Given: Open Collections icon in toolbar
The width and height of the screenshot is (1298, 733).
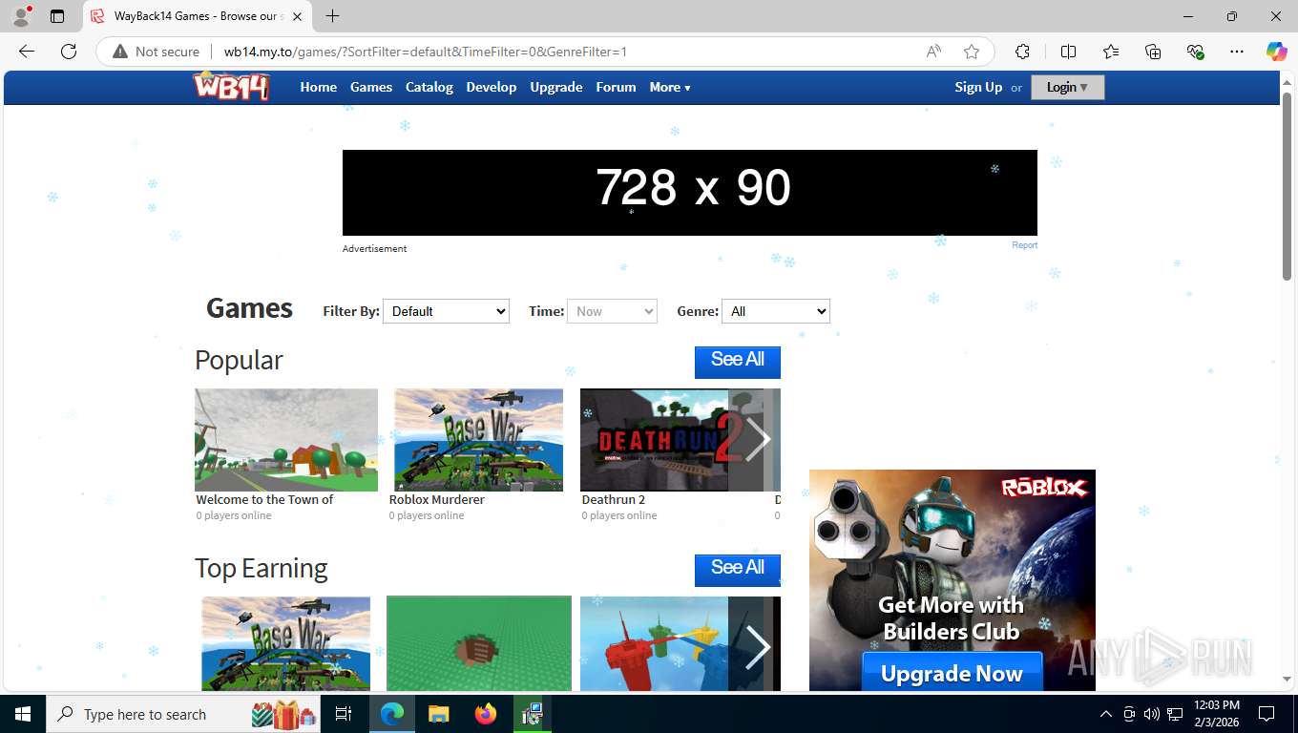Looking at the screenshot, I should tap(1153, 52).
